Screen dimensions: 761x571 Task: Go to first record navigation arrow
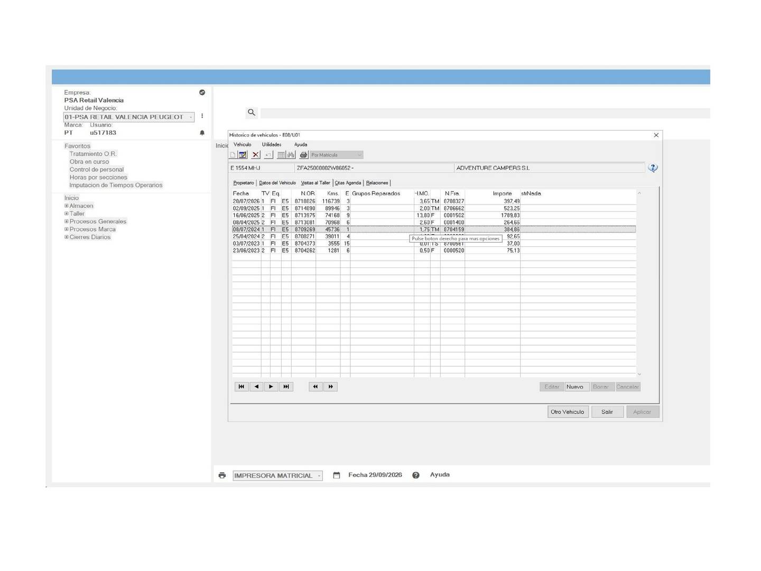tap(242, 386)
